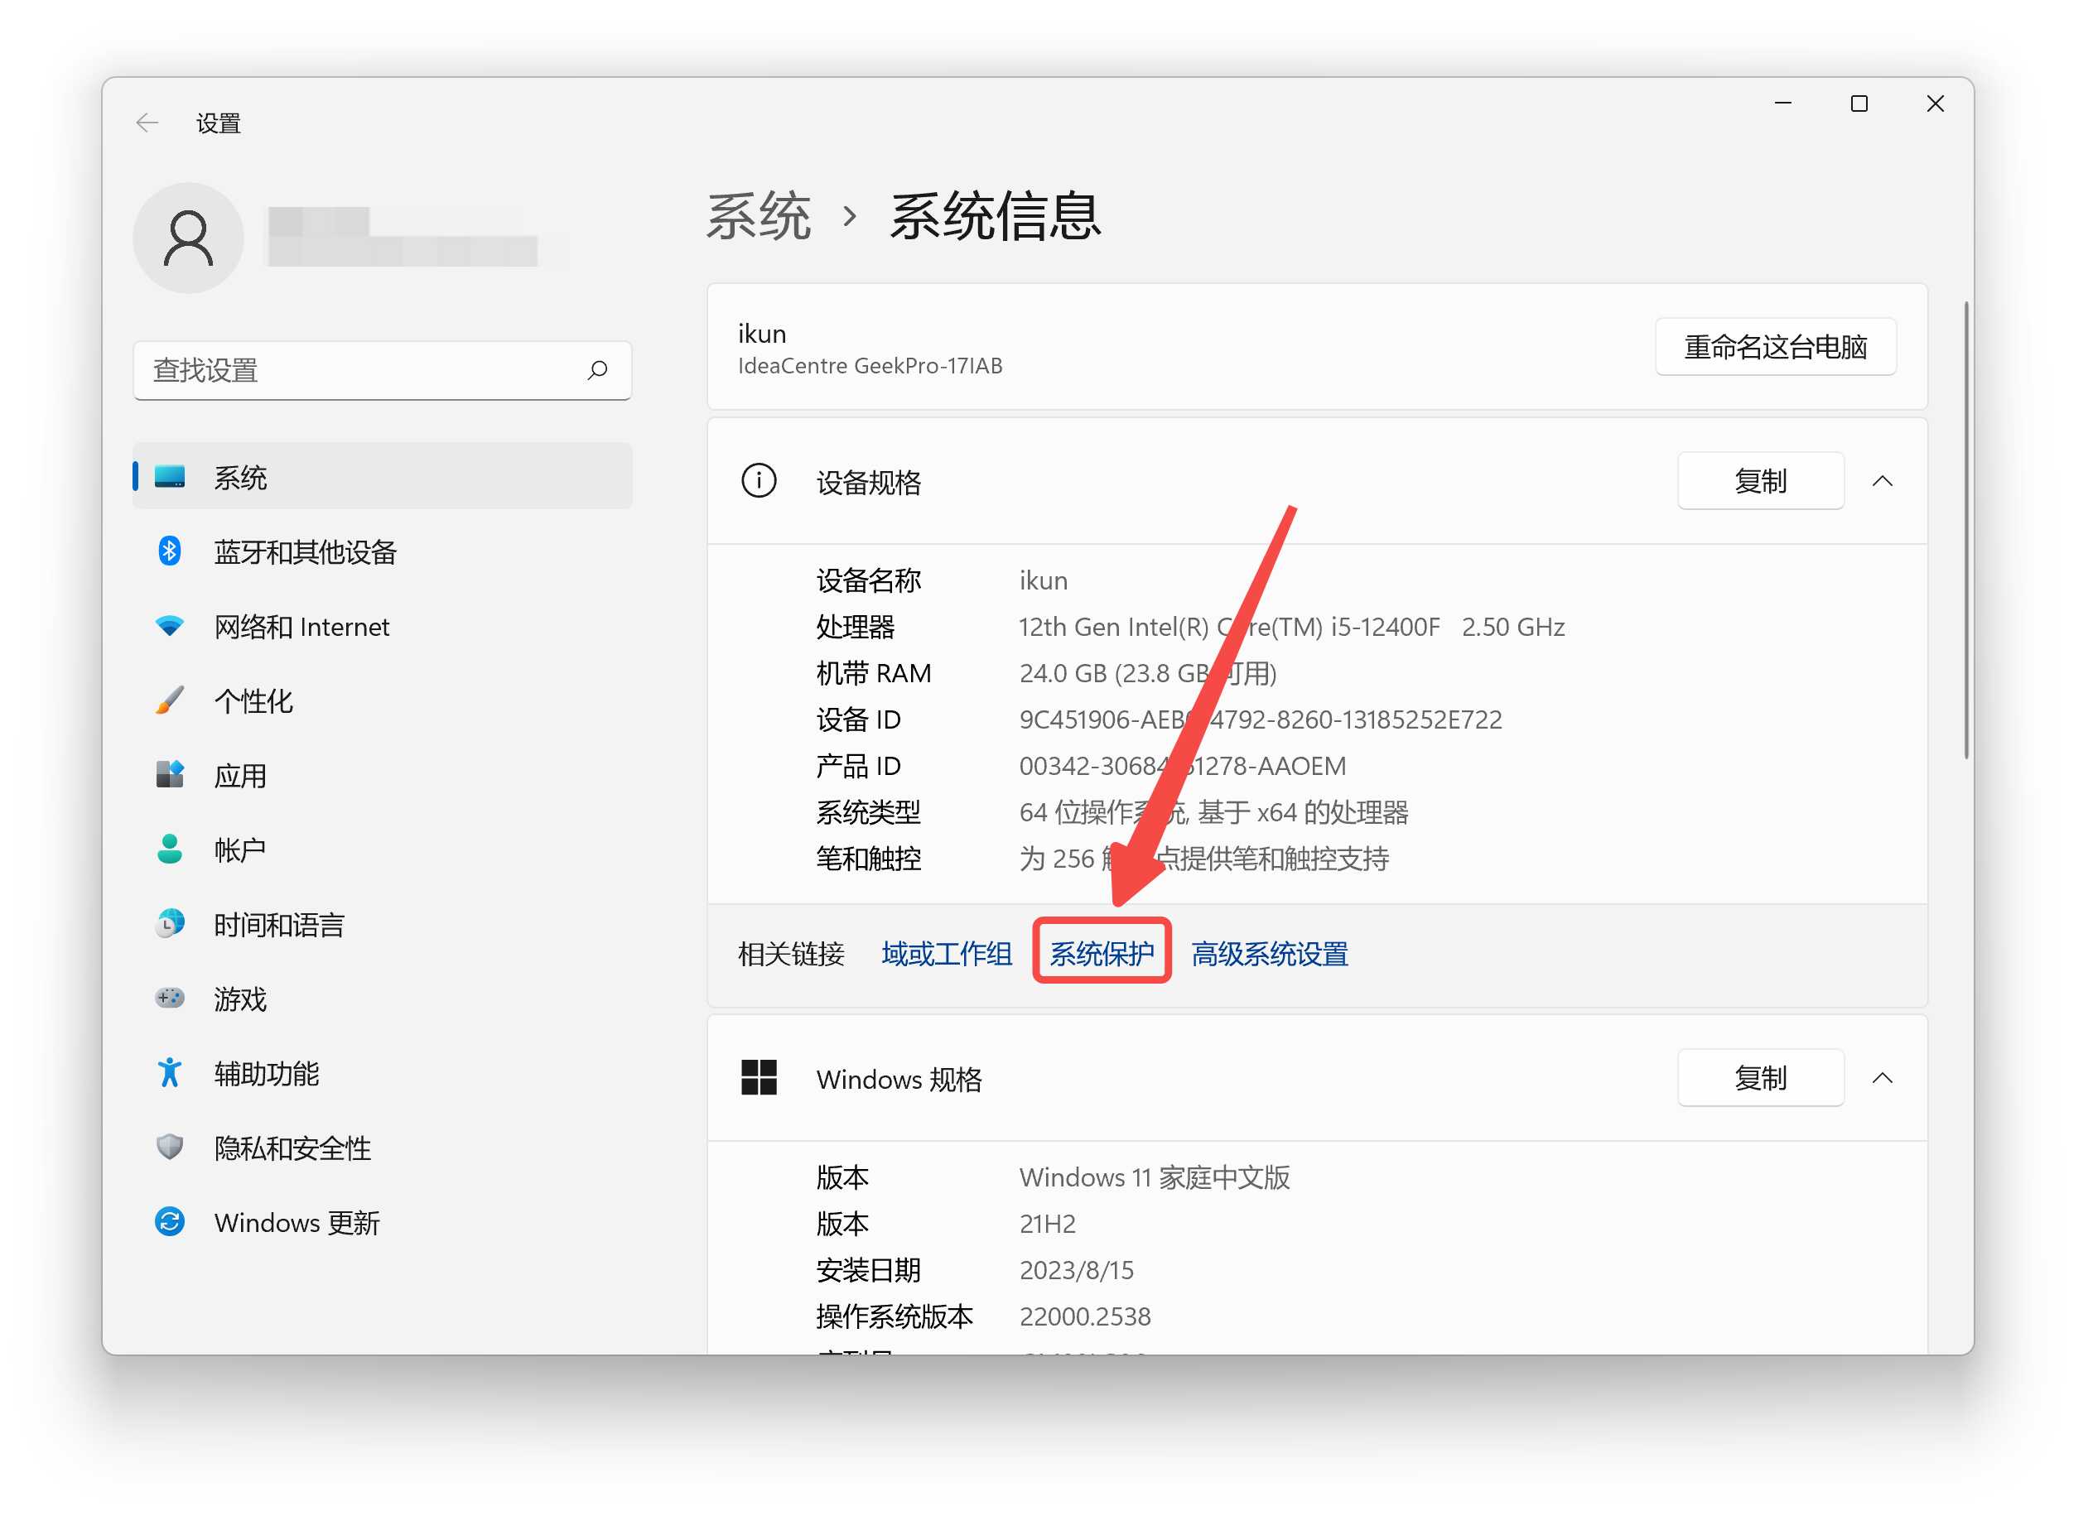The image size is (2093, 1540).
Task: Click the OS build 22000.2538 value
Action: [1085, 1316]
